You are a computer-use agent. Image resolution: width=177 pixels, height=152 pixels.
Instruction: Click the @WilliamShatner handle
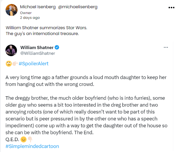click(38, 53)
